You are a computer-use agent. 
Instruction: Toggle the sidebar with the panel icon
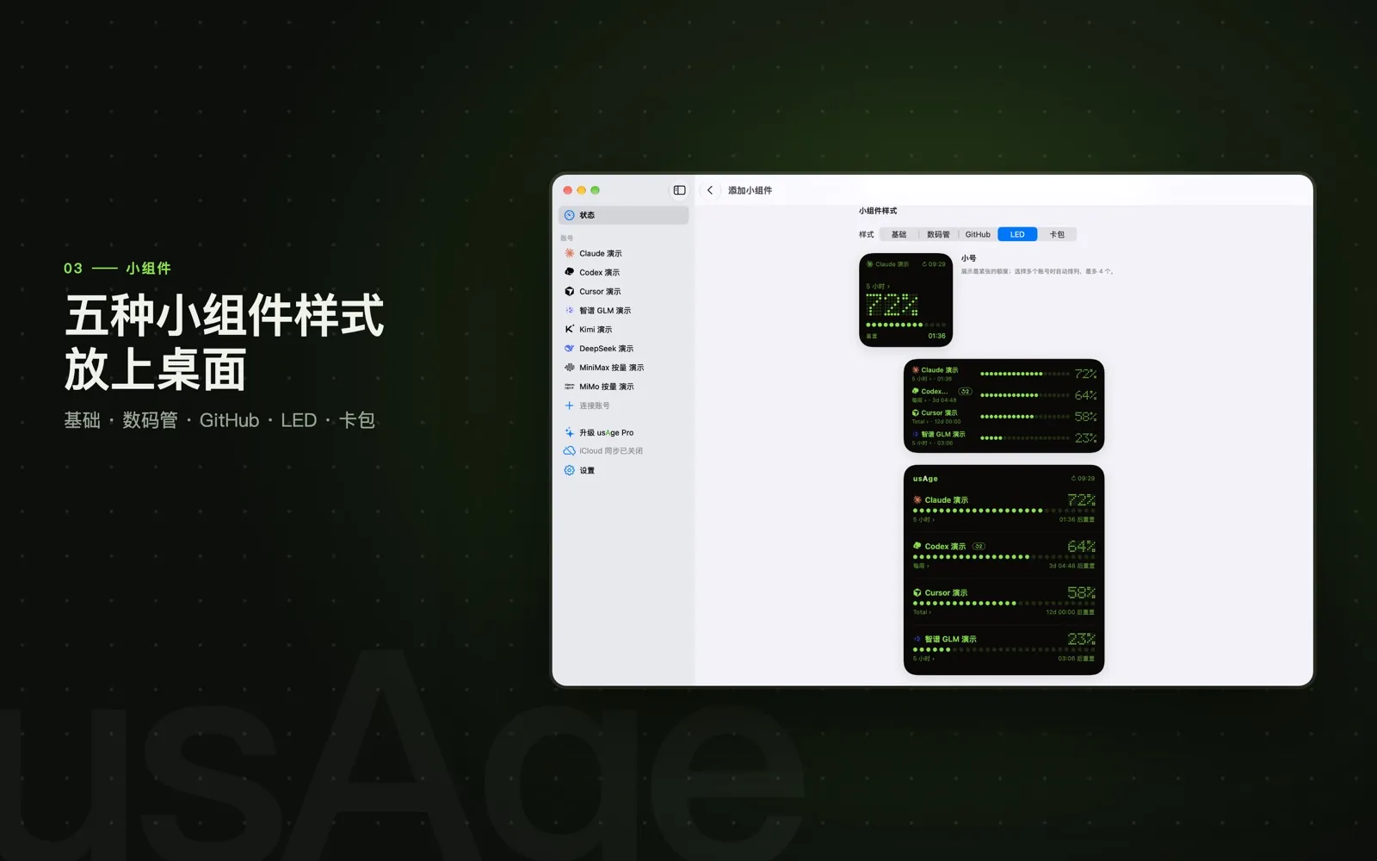click(x=679, y=190)
